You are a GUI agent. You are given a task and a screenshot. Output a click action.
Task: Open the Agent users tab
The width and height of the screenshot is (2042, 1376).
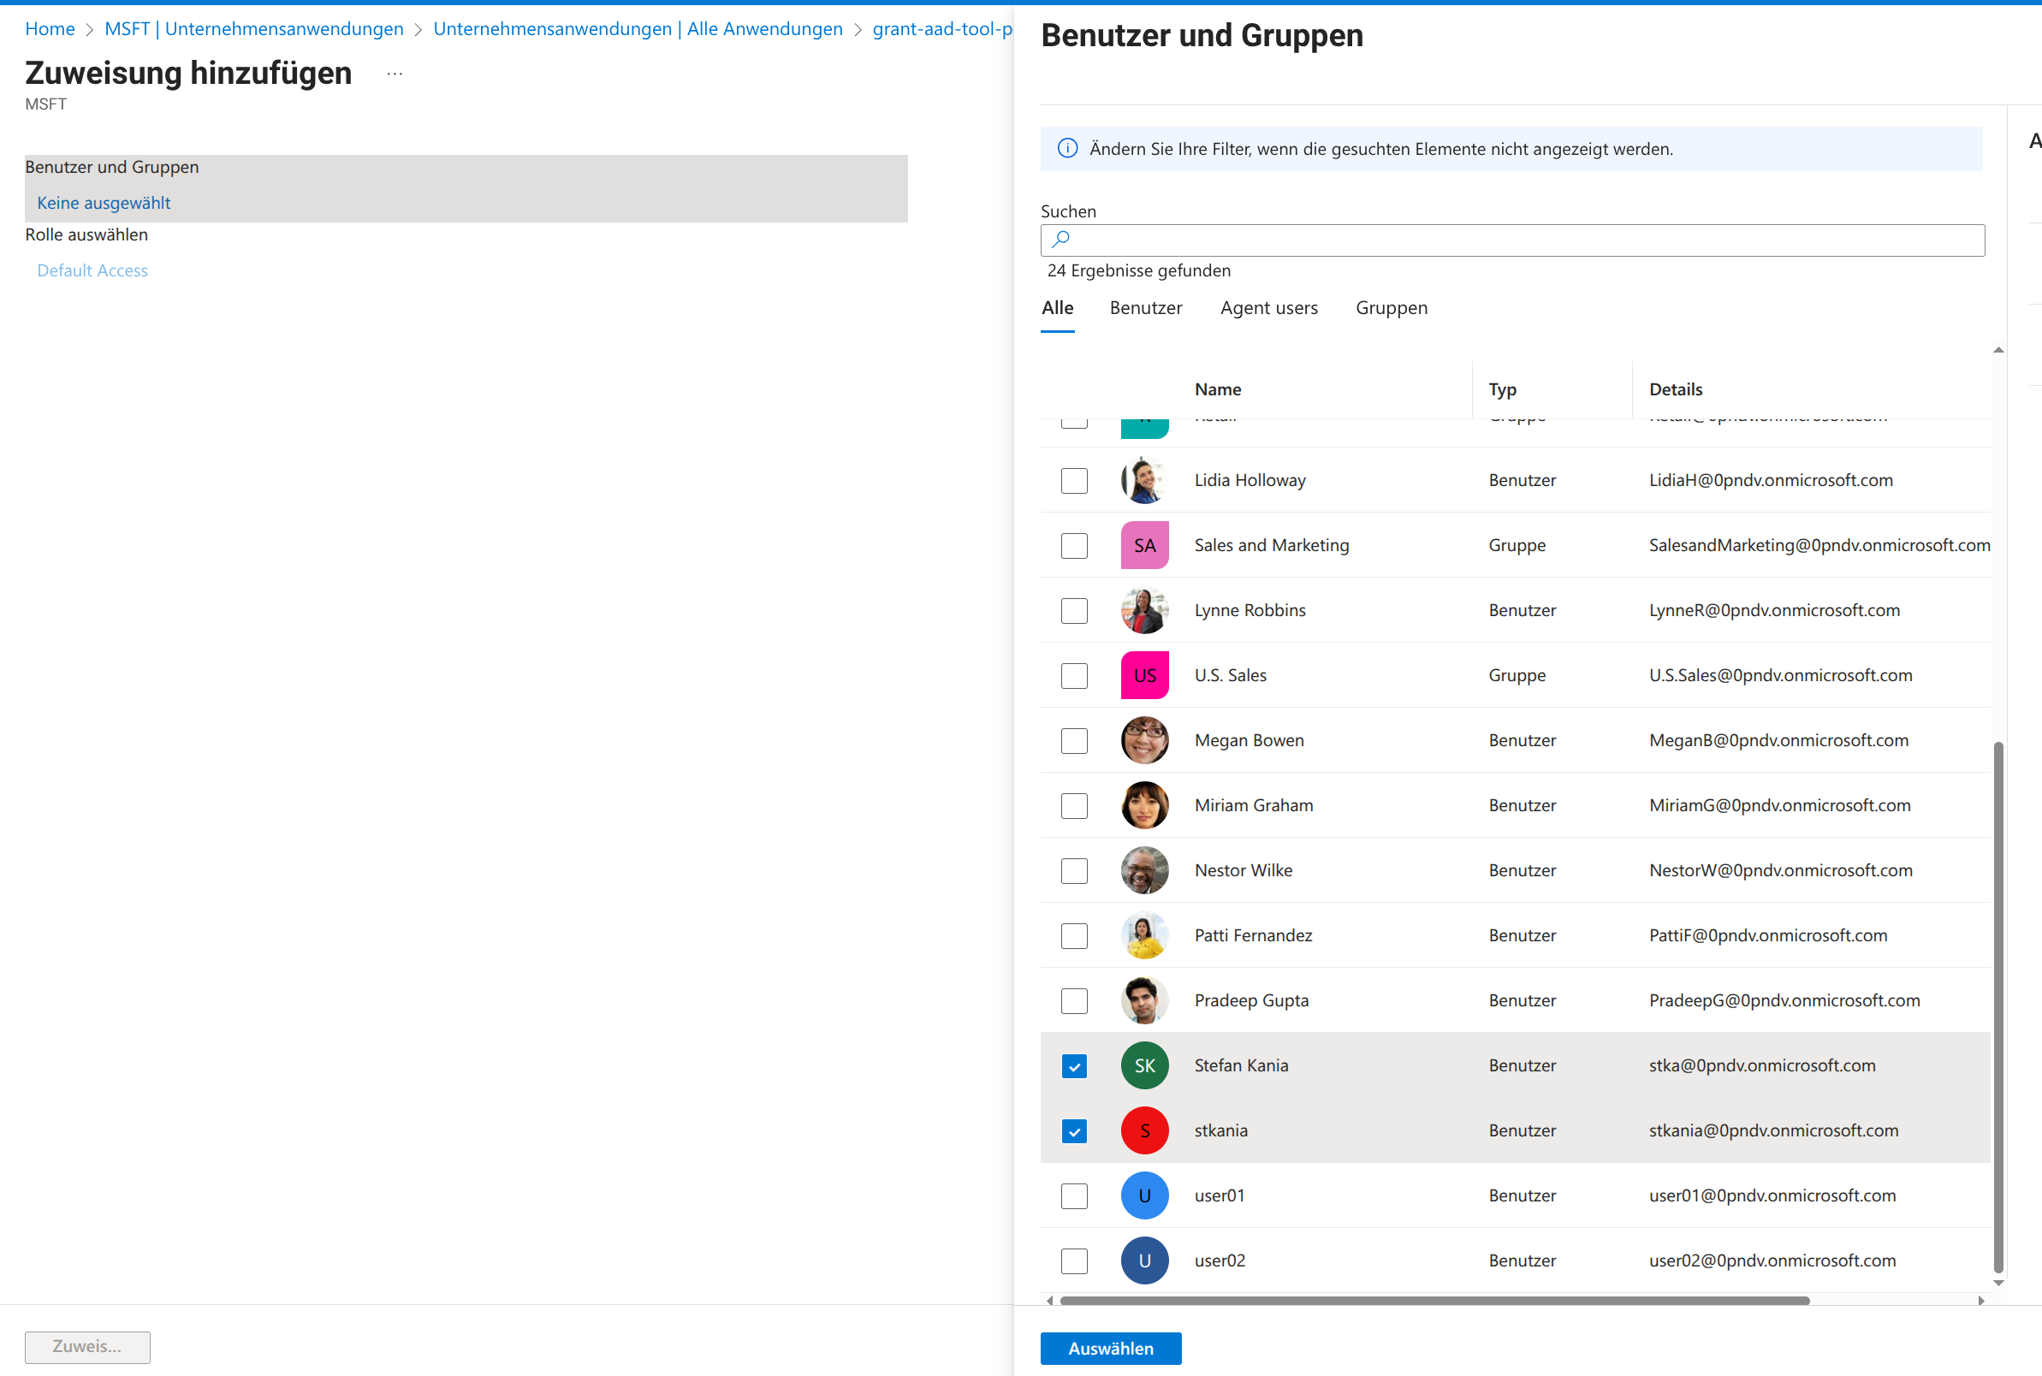click(x=1269, y=307)
